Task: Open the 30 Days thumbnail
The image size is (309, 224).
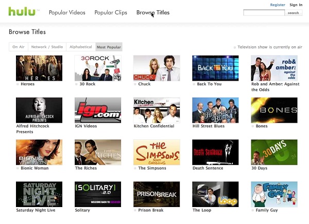Action: click(274, 152)
